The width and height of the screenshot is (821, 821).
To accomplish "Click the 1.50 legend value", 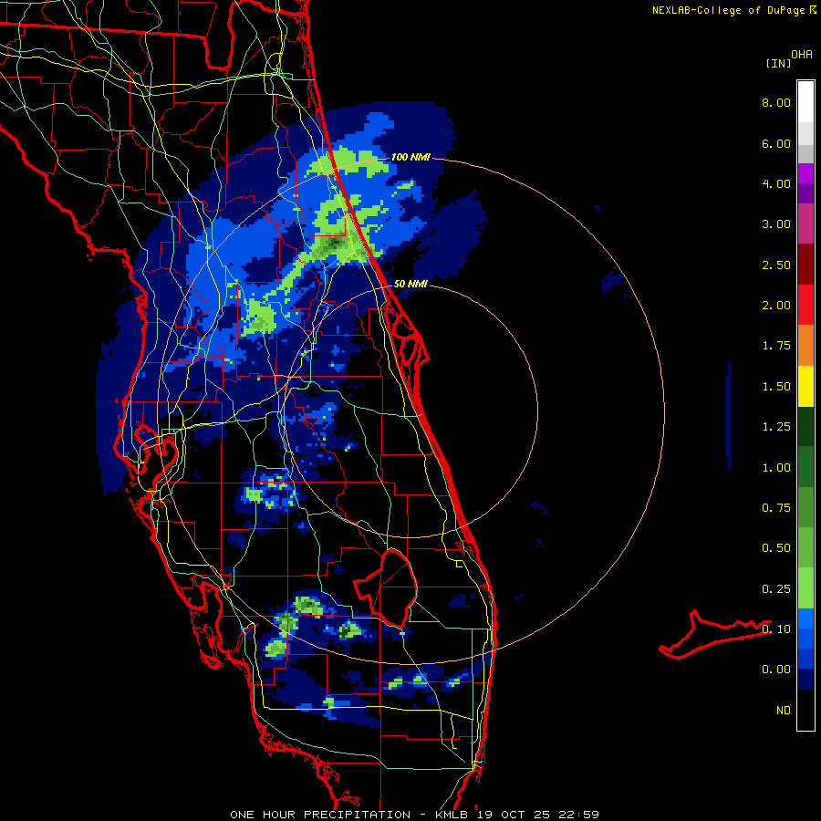I will [x=775, y=387].
